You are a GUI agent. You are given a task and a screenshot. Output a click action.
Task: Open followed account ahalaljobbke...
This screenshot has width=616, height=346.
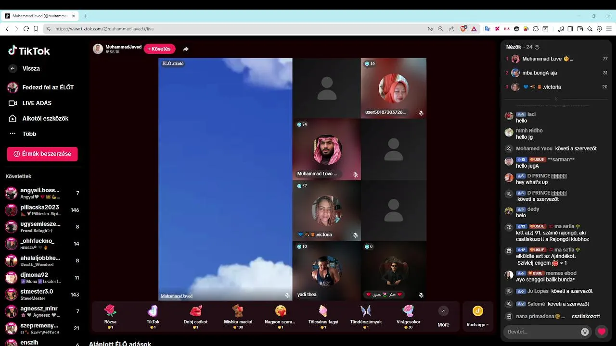click(42, 260)
